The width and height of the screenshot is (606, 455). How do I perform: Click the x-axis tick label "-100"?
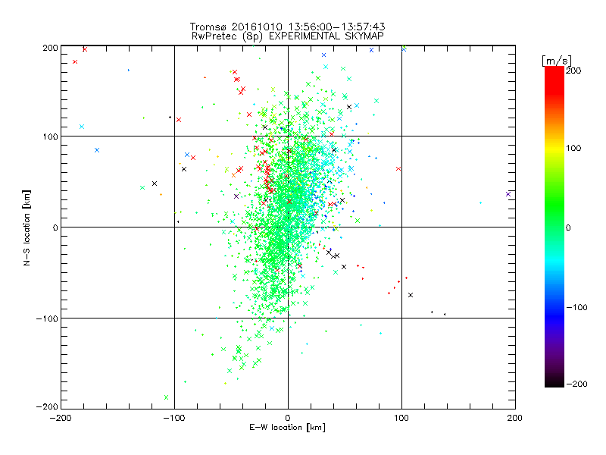tap(174, 418)
